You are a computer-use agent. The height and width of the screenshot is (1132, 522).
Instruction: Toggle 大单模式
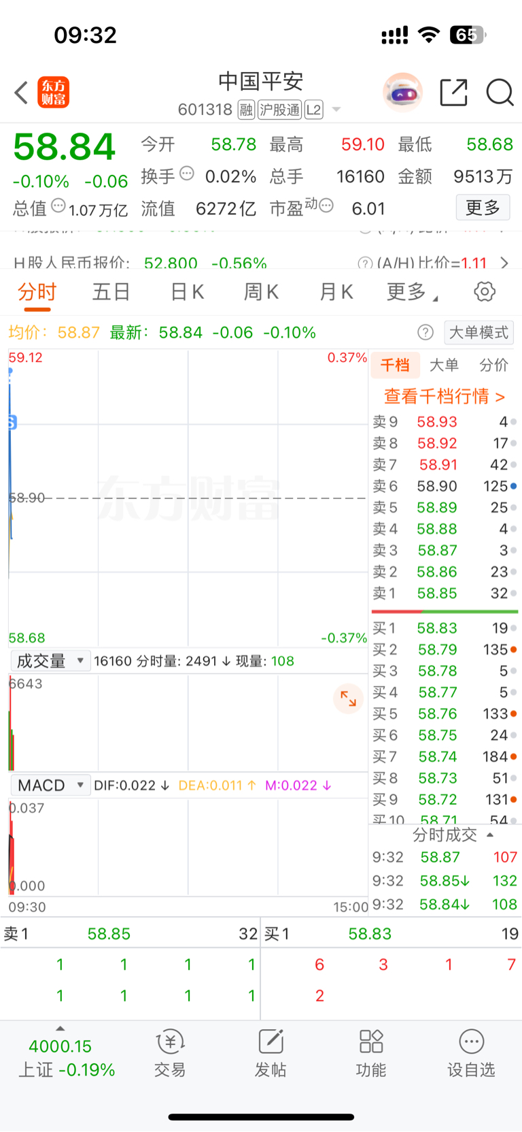(x=478, y=332)
